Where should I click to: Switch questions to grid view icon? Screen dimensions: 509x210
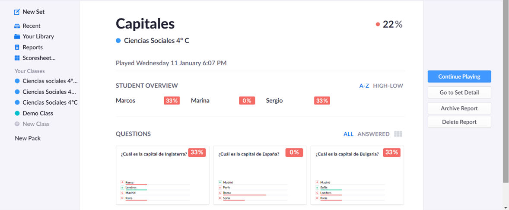[x=398, y=134]
